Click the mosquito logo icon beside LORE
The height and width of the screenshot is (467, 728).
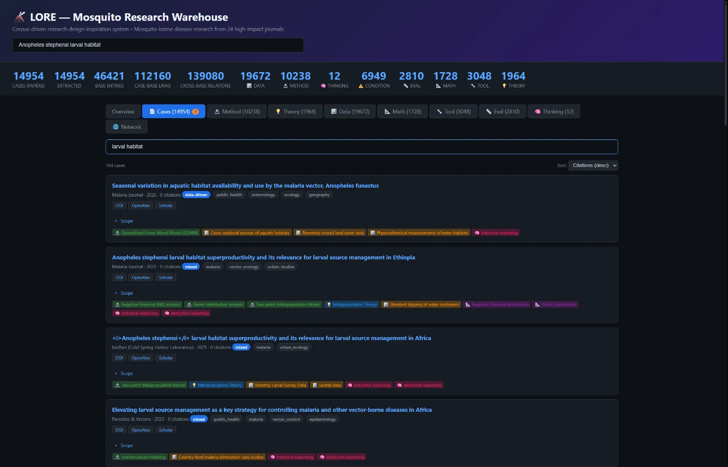pyautogui.click(x=20, y=17)
